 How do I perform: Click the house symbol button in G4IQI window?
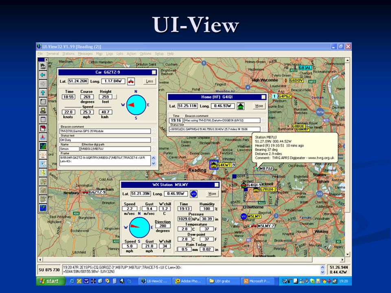[241, 106]
